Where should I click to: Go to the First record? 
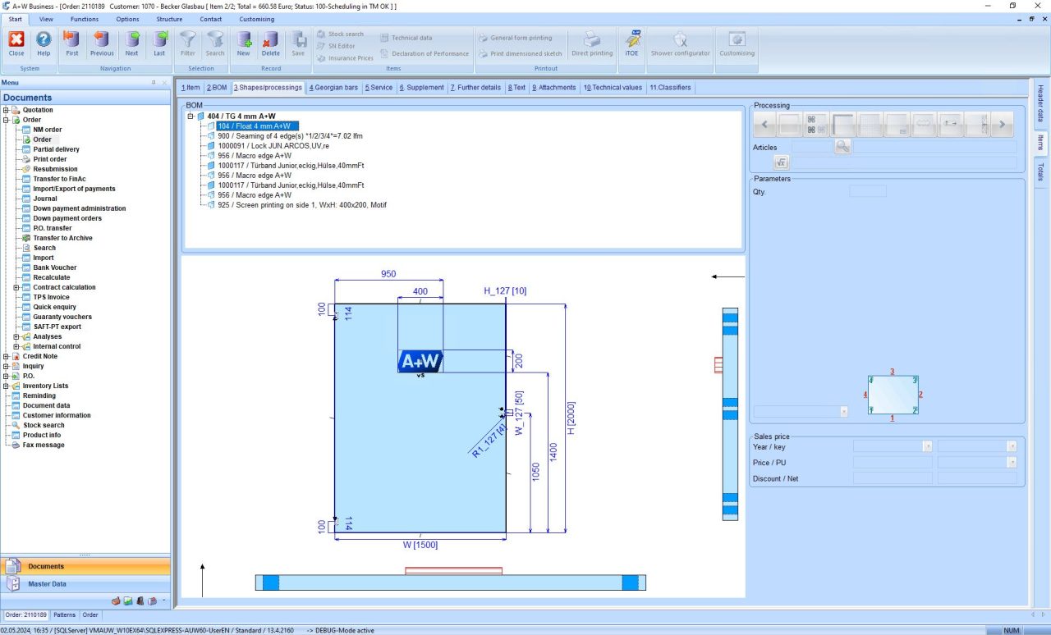point(72,43)
